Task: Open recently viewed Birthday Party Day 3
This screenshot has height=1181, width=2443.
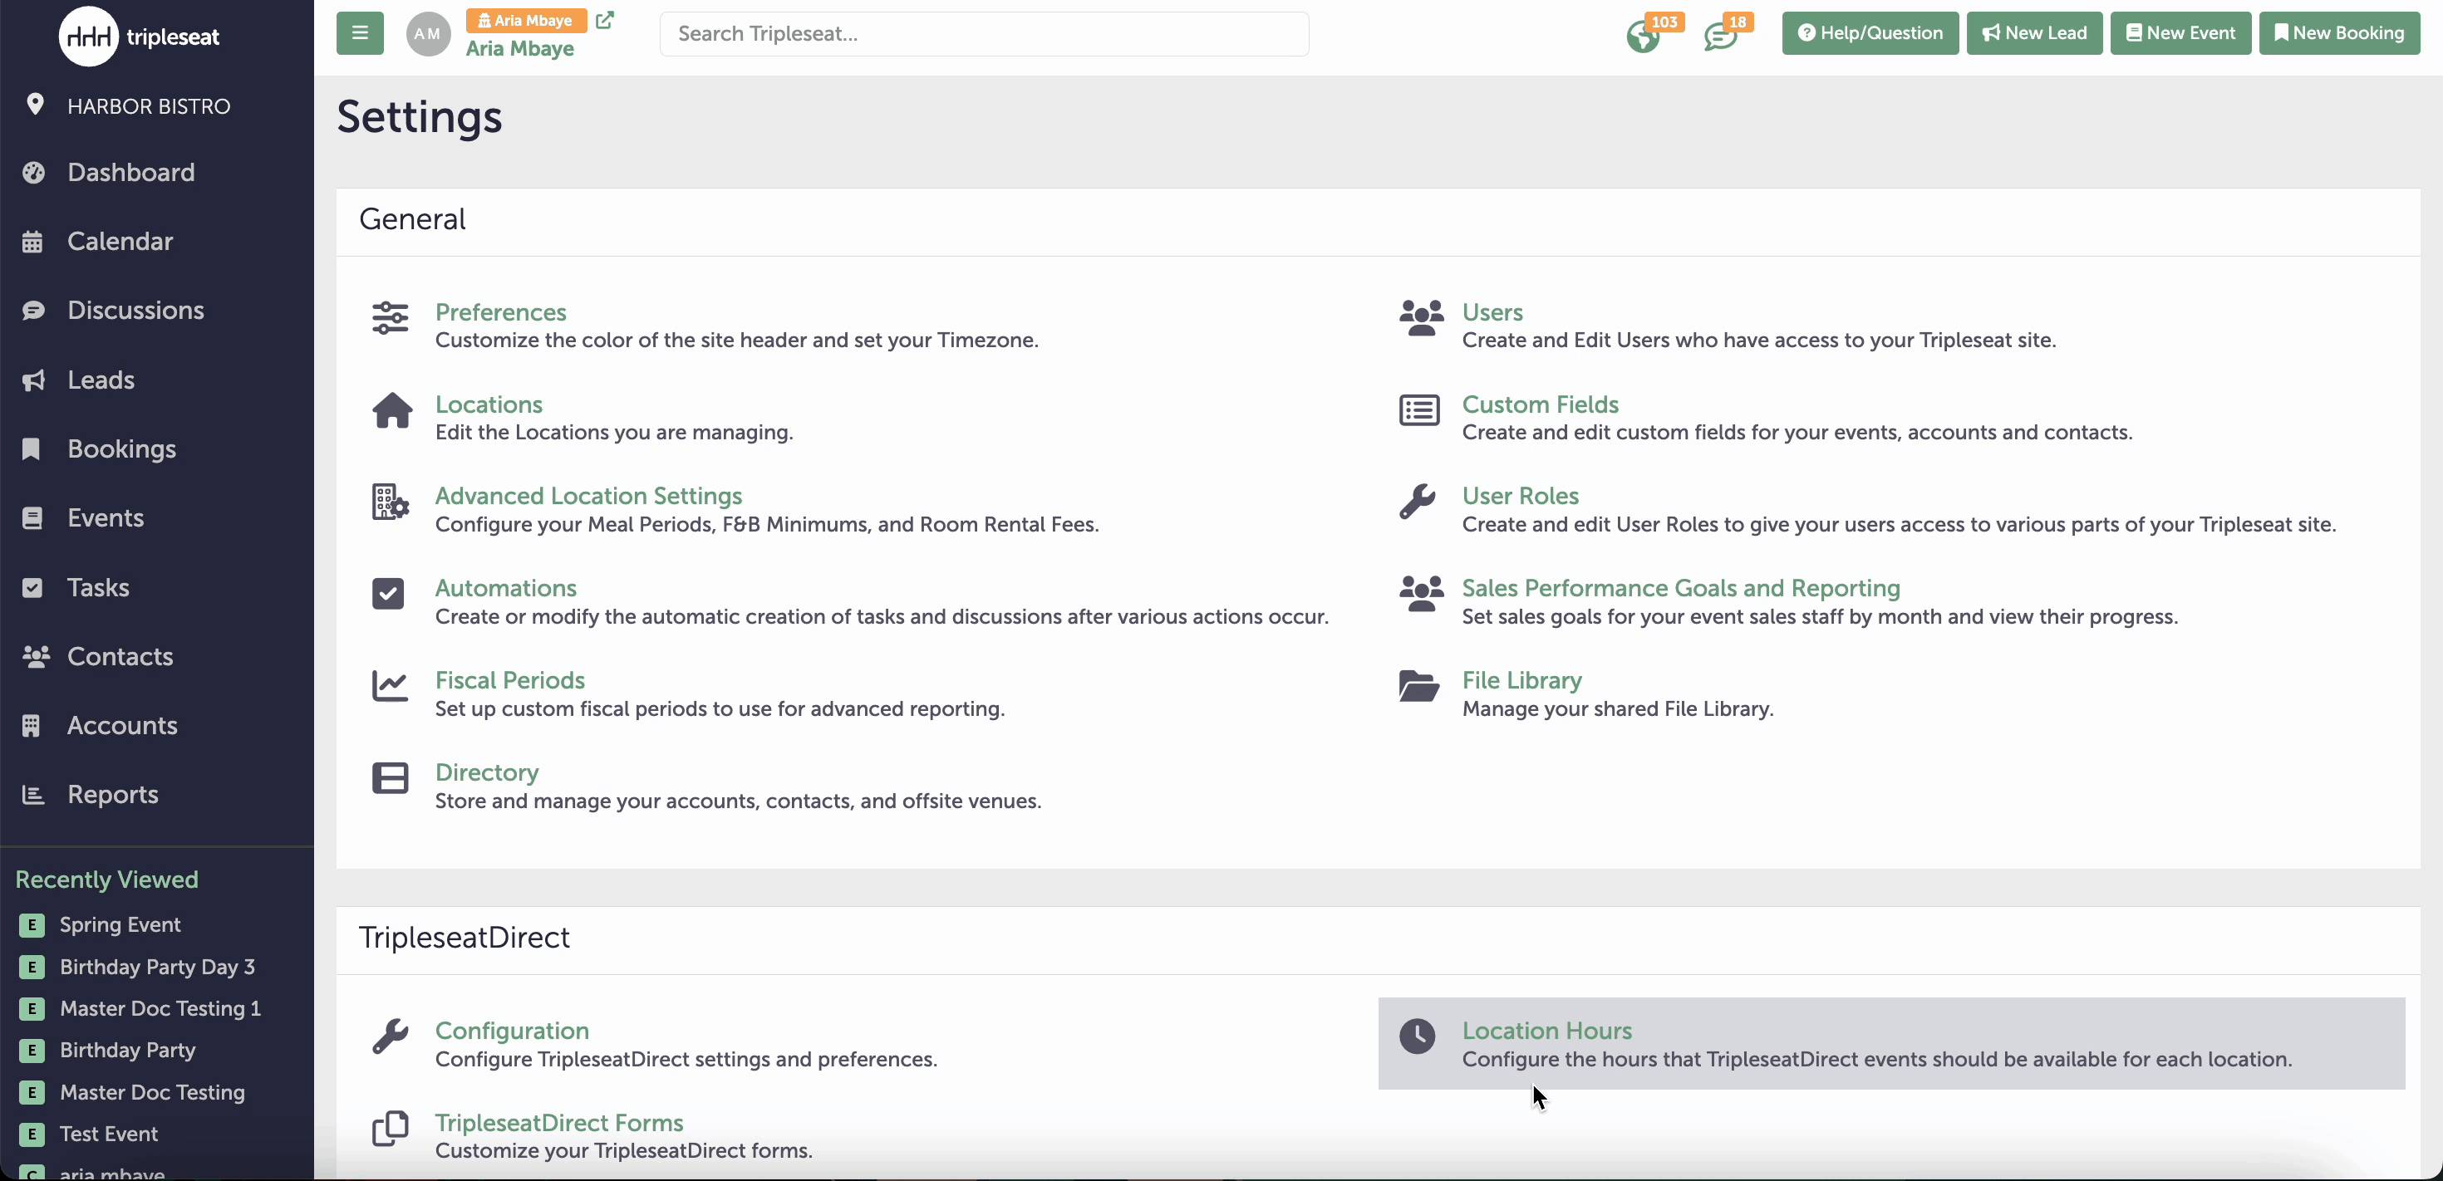Action: coord(156,967)
